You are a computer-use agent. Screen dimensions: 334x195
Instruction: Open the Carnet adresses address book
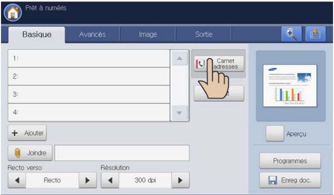(219, 63)
